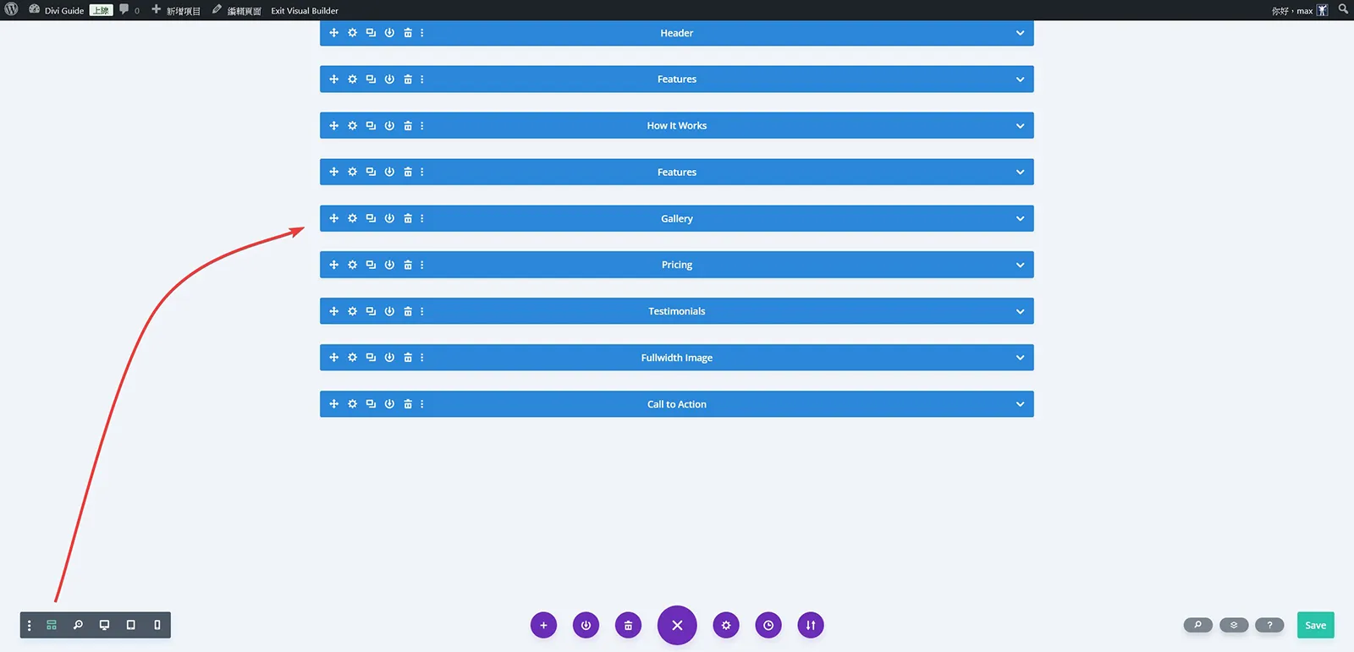Screen dimensions: 1354x652
Task: Click purple trash clear layout button
Action: coord(628,626)
